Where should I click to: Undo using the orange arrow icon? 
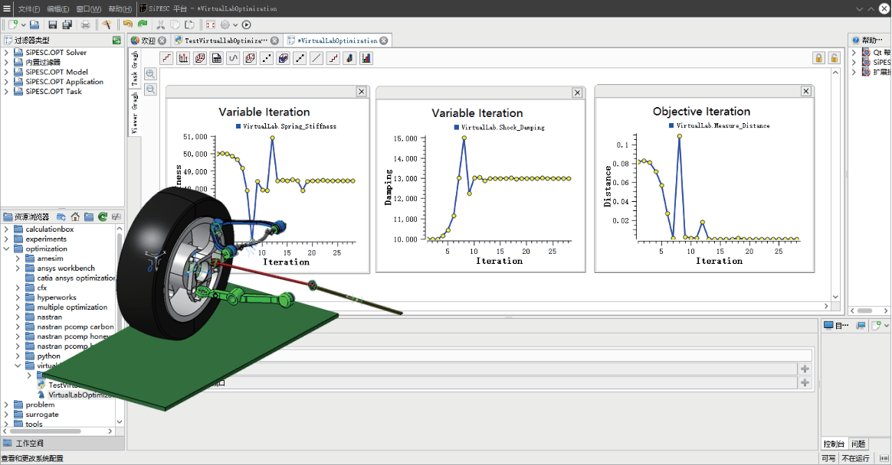click(x=127, y=24)
